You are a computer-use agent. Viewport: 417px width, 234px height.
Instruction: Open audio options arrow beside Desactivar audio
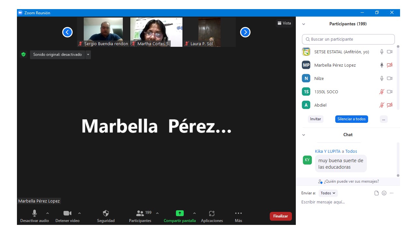click(48, 214)
